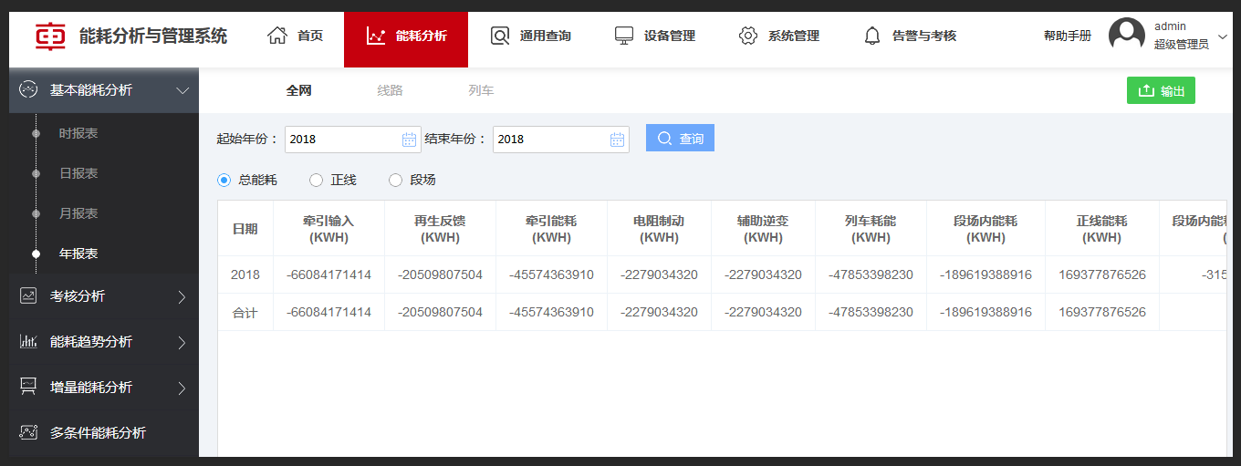Click the green 输出 export button
Screen dimensions: 1241x466
(1161, 90)
